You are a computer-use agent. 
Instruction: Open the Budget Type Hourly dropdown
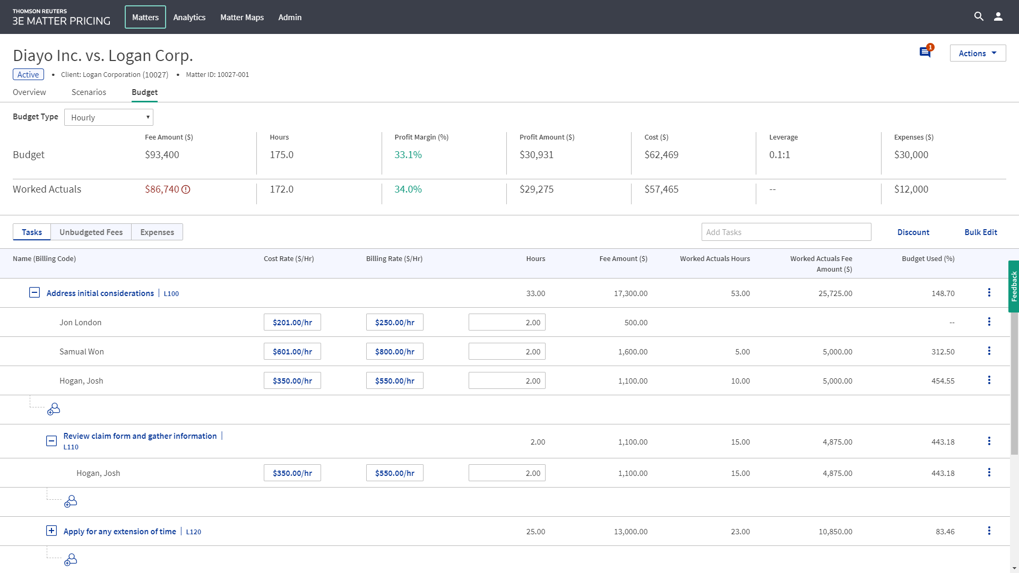[x=109, y=117]
